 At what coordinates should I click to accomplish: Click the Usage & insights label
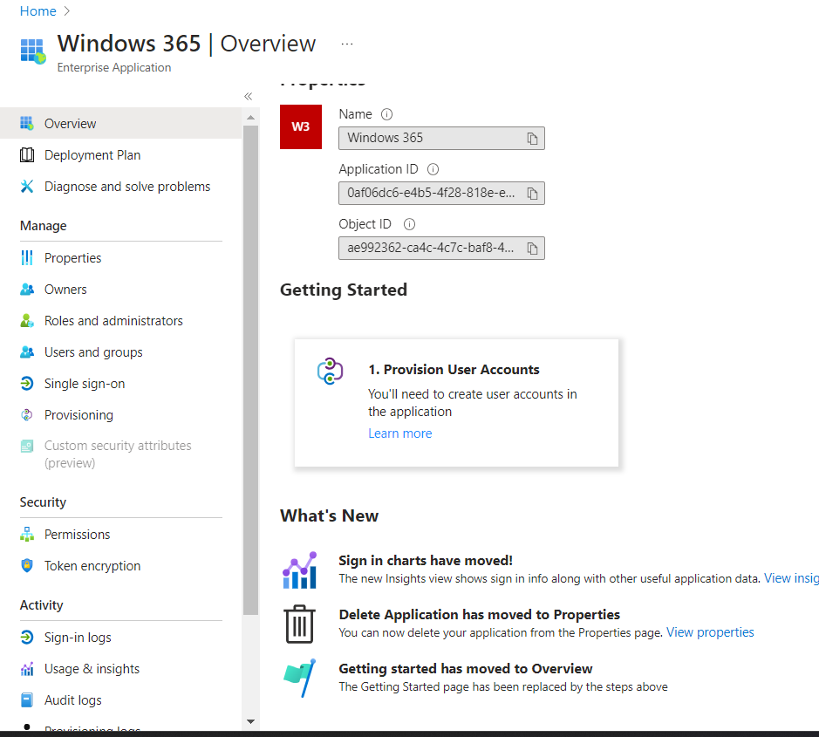[92, 669]
